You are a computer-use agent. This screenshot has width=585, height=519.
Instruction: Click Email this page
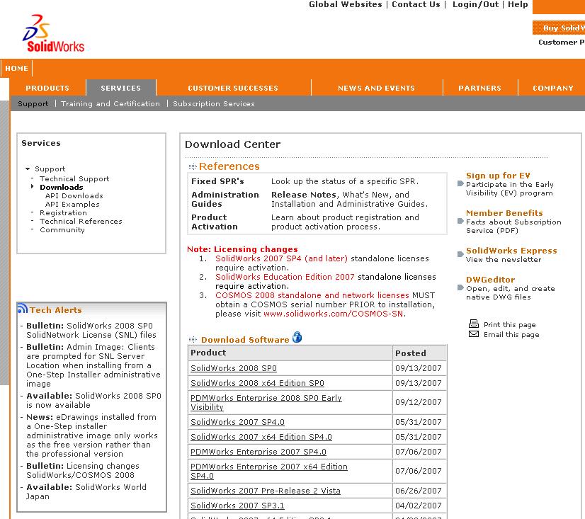[511, 335]
